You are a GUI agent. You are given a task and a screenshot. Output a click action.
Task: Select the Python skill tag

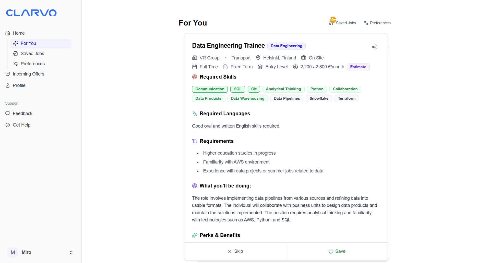317,89
